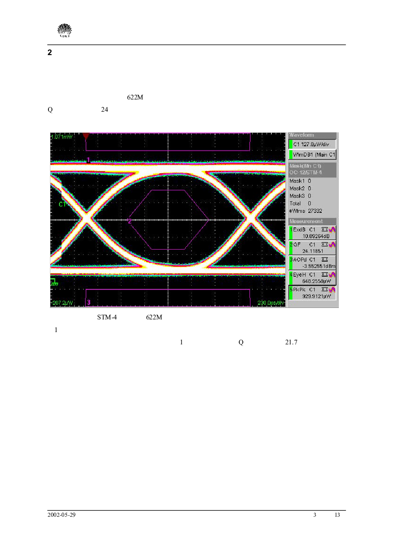
Task: Click the document logo in header
Action: click(x=64, y=31)
